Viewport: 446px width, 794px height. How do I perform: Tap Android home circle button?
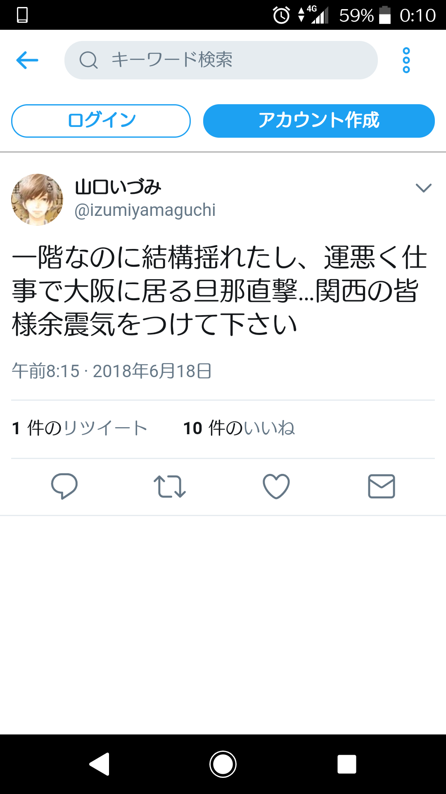point(223,764)
